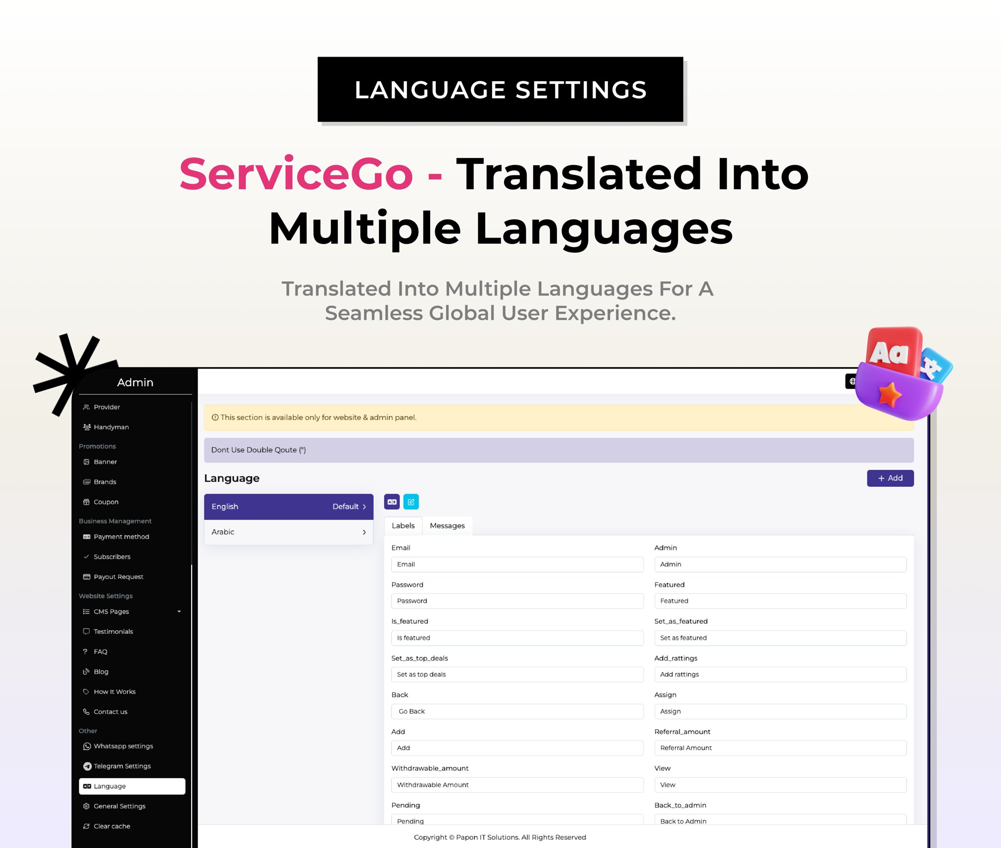Click the cyan edit language icon
1001x848 pixels.
[x=411, y=502]
